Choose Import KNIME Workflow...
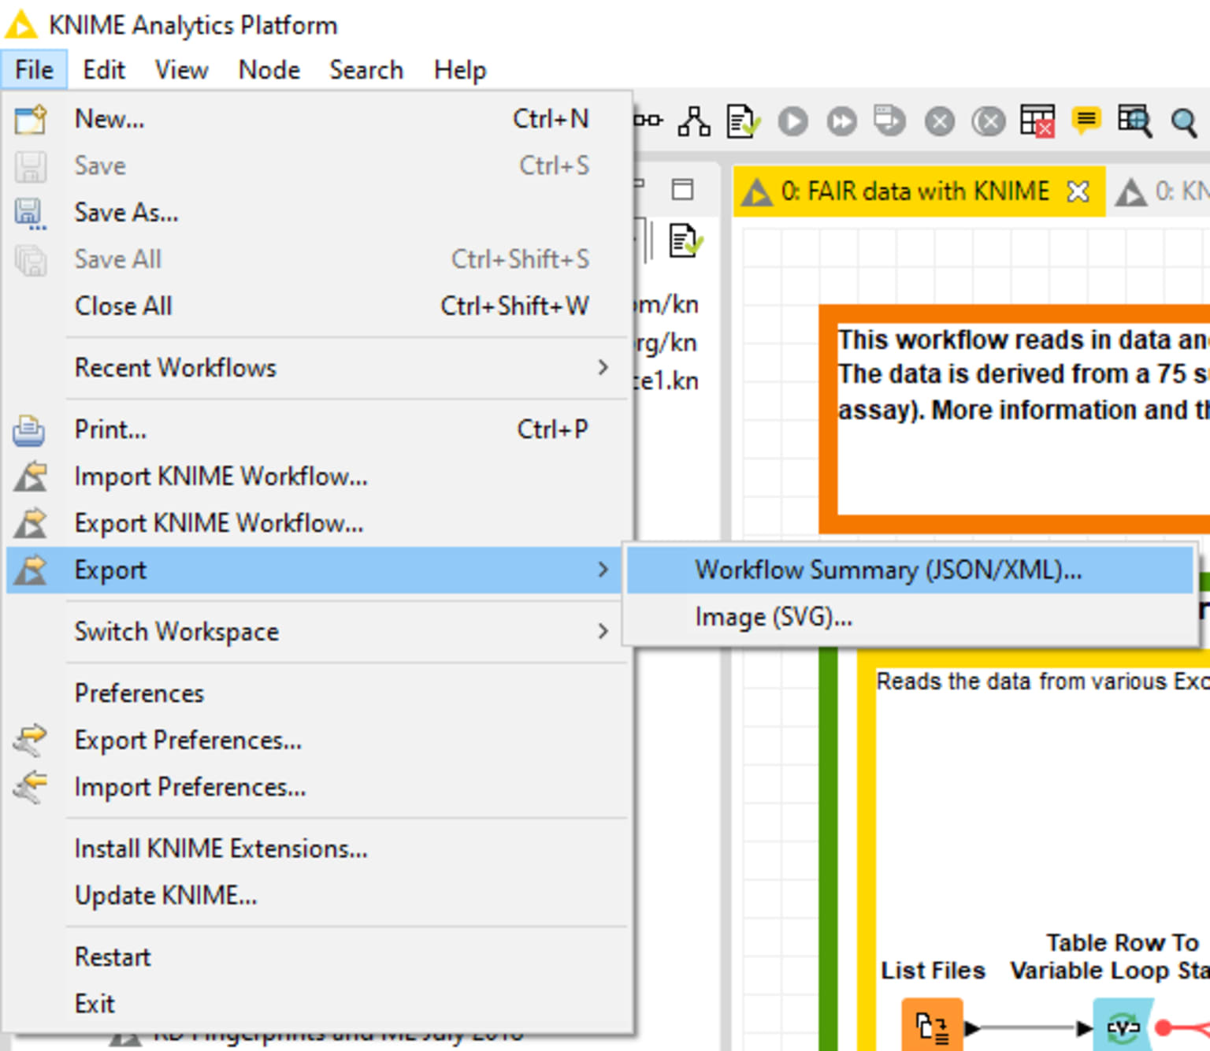Viewport: 1210px width, 1051px height. point(318,477)
